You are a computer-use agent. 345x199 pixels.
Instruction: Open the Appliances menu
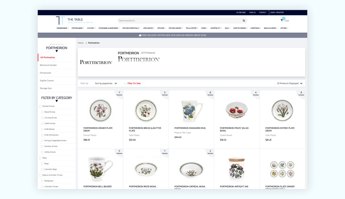pyautogui.click(x=149, y=28)
